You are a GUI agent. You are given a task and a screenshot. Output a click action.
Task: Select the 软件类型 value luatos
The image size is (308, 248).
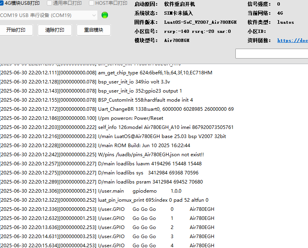coord(286,22)
